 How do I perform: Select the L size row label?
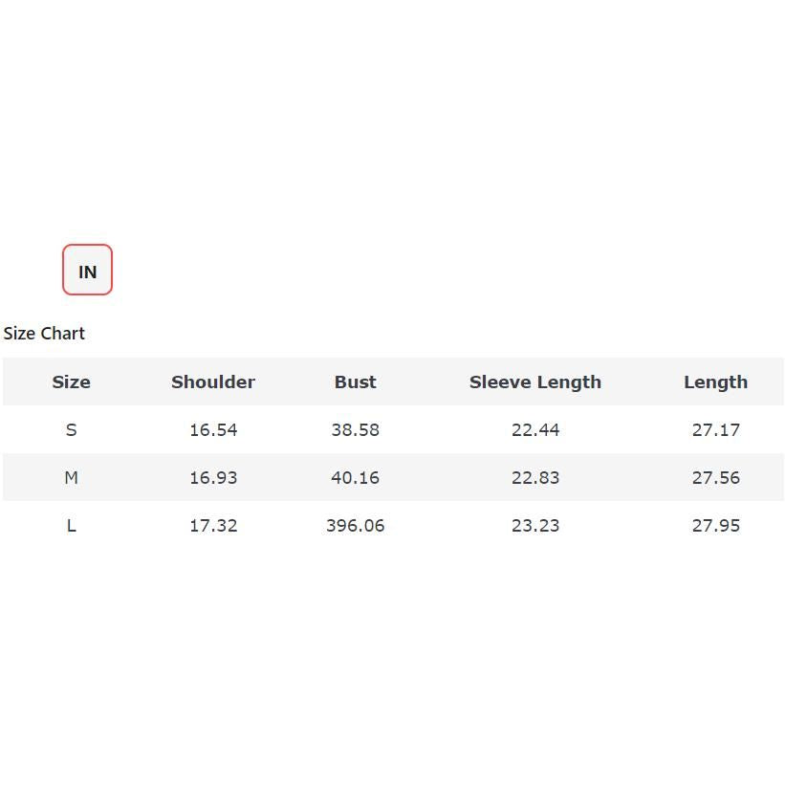71,526
